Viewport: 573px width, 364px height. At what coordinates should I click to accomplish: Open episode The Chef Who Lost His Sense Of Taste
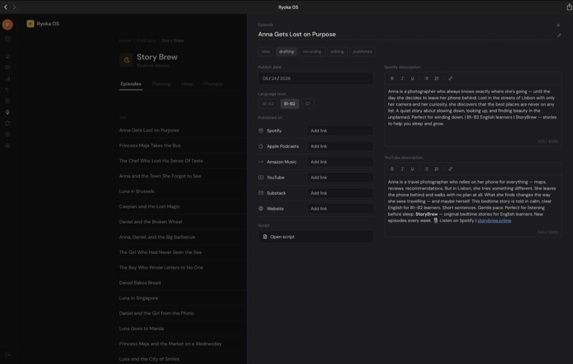161,160
